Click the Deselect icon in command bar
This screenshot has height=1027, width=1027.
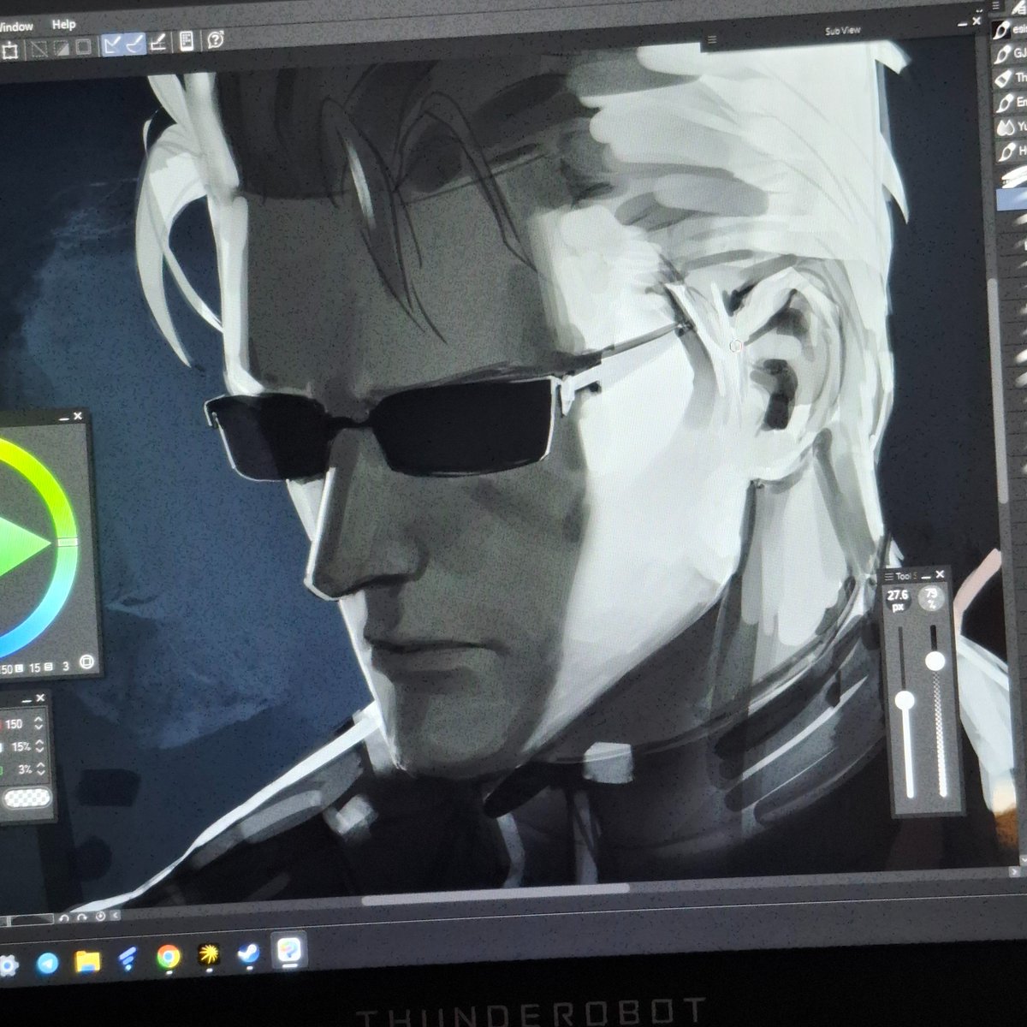point(39,49)
